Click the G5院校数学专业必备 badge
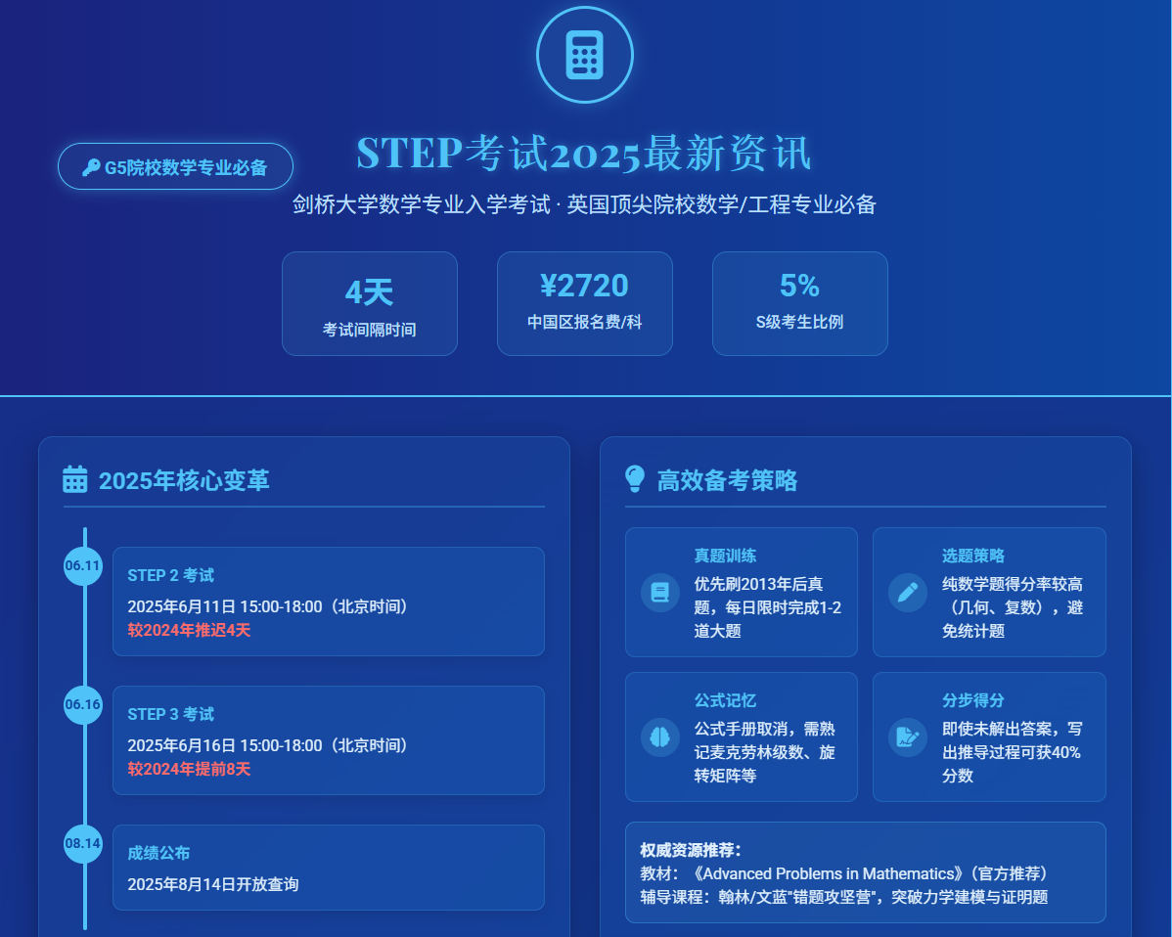Image resolution: width=1172 pixels, height=937 pixels. [176, 166]
